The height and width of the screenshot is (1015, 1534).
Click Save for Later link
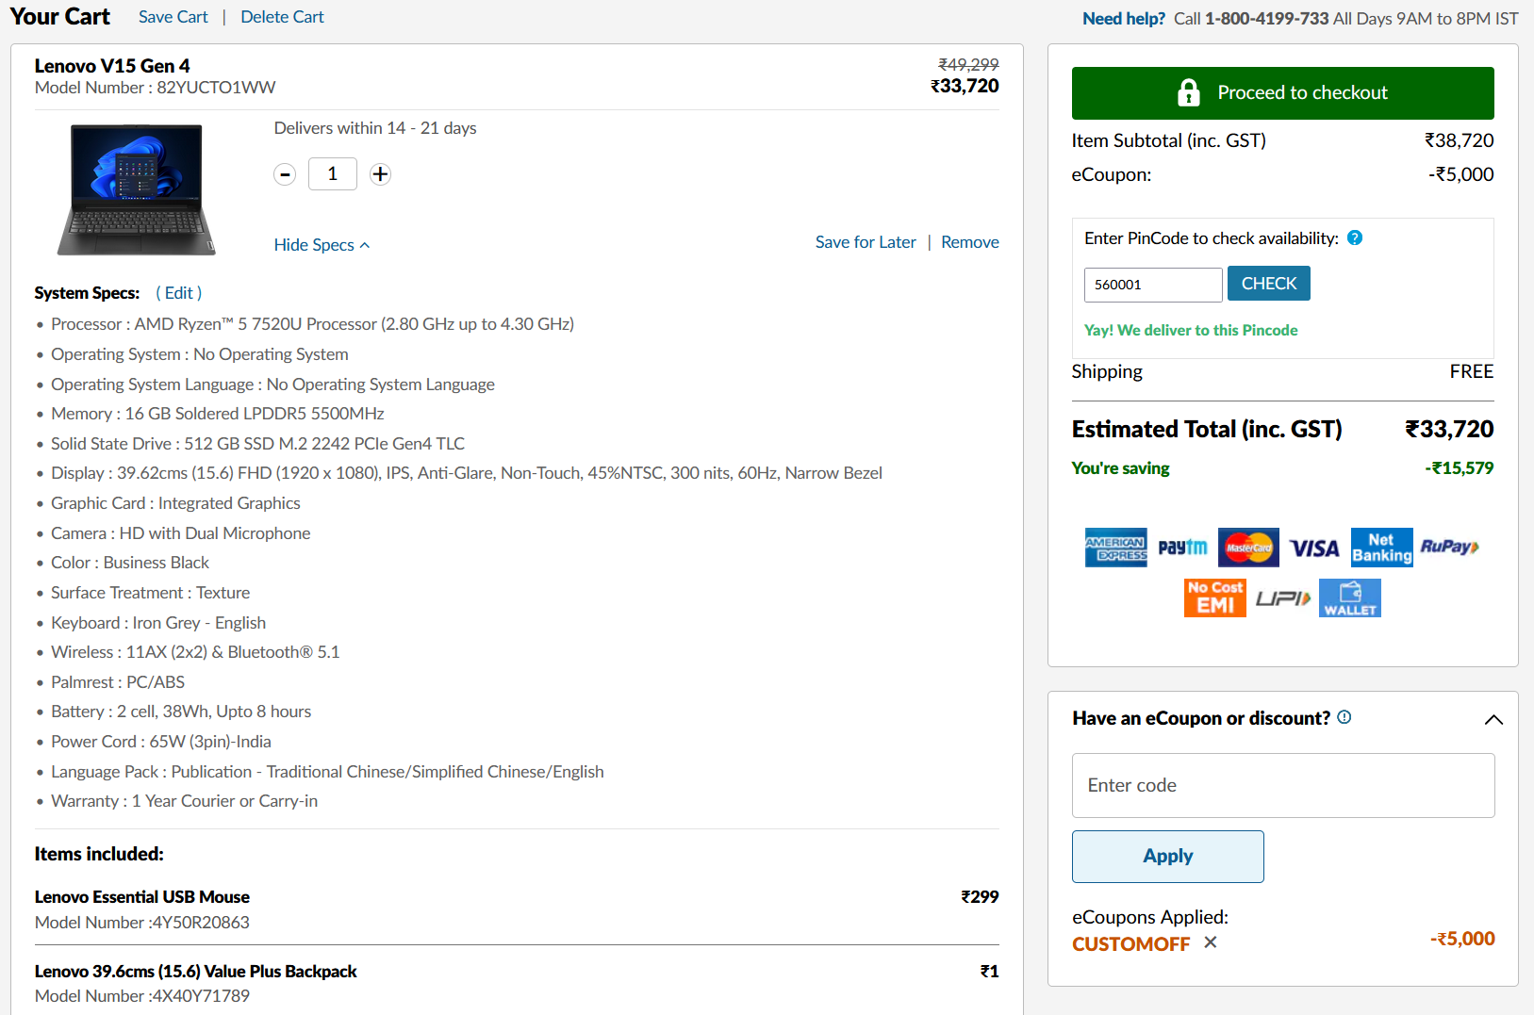865,242
